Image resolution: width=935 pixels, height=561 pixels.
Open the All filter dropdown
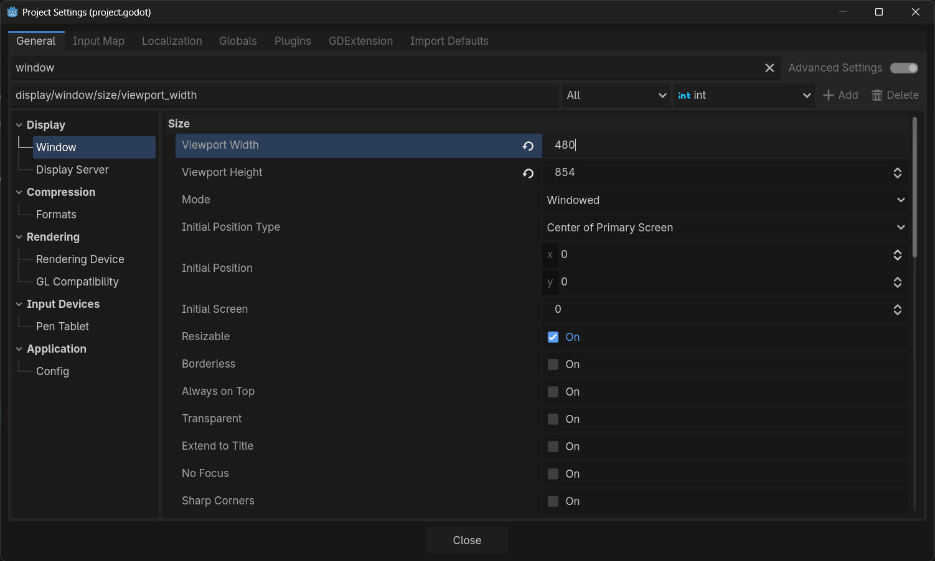tap(616, 95)
